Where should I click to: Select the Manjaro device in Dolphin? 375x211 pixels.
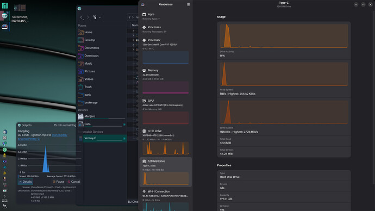pyautogui.click(x=102, y=116)
